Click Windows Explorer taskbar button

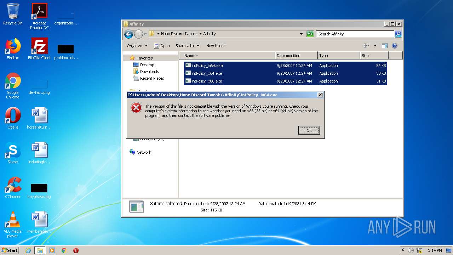(x=40, y=250)
